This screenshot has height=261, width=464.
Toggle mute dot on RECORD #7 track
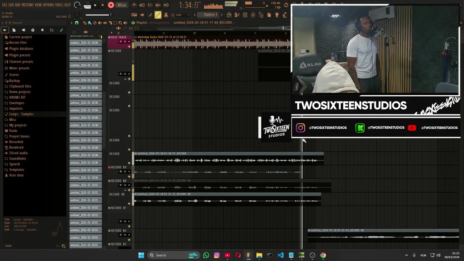129,226
